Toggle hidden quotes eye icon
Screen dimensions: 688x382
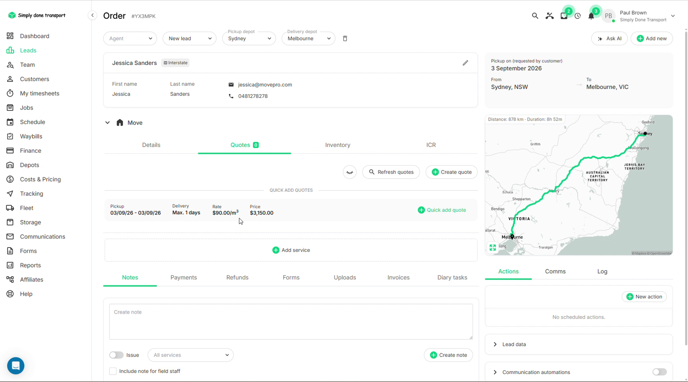pos(350,172)
